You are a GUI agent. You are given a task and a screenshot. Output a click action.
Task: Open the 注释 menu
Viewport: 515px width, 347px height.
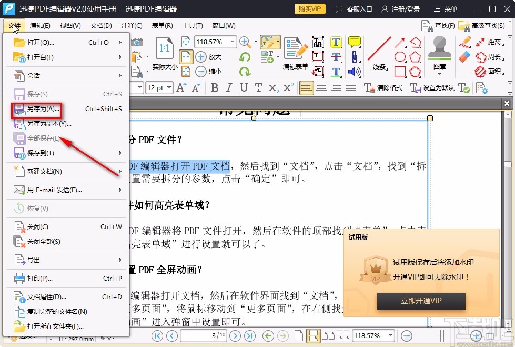click(131, 25)
